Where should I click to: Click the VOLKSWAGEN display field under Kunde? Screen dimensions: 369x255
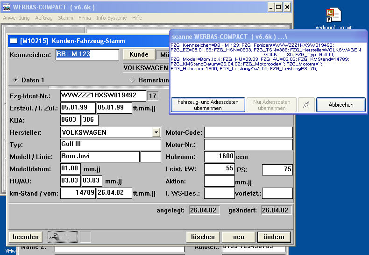146,68
